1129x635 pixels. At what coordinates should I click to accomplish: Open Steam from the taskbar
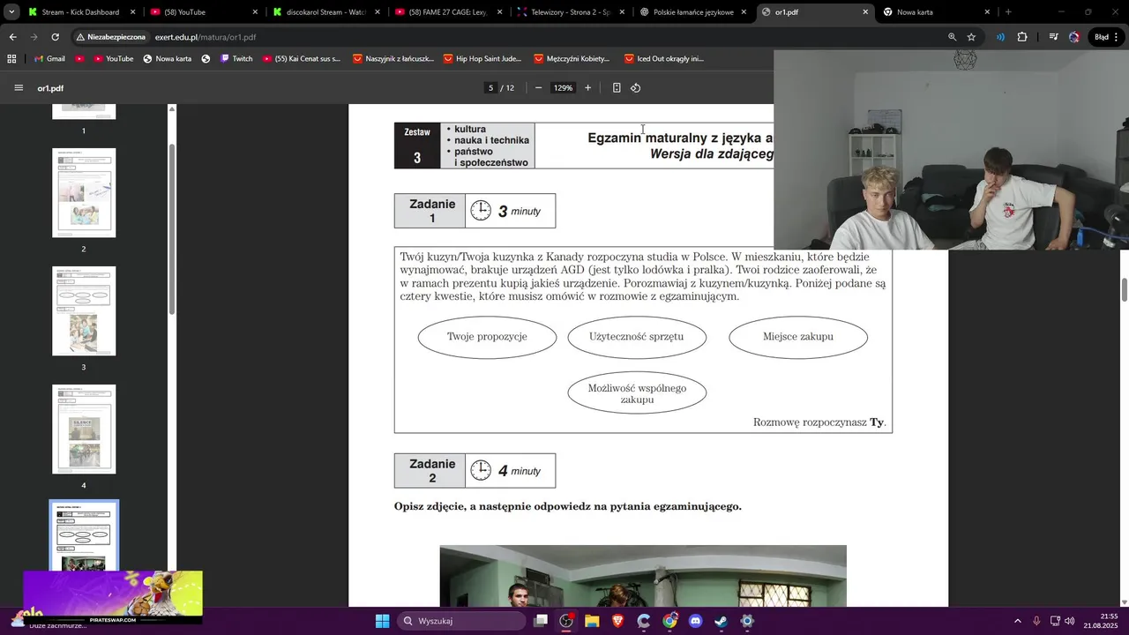coord(722,621)
